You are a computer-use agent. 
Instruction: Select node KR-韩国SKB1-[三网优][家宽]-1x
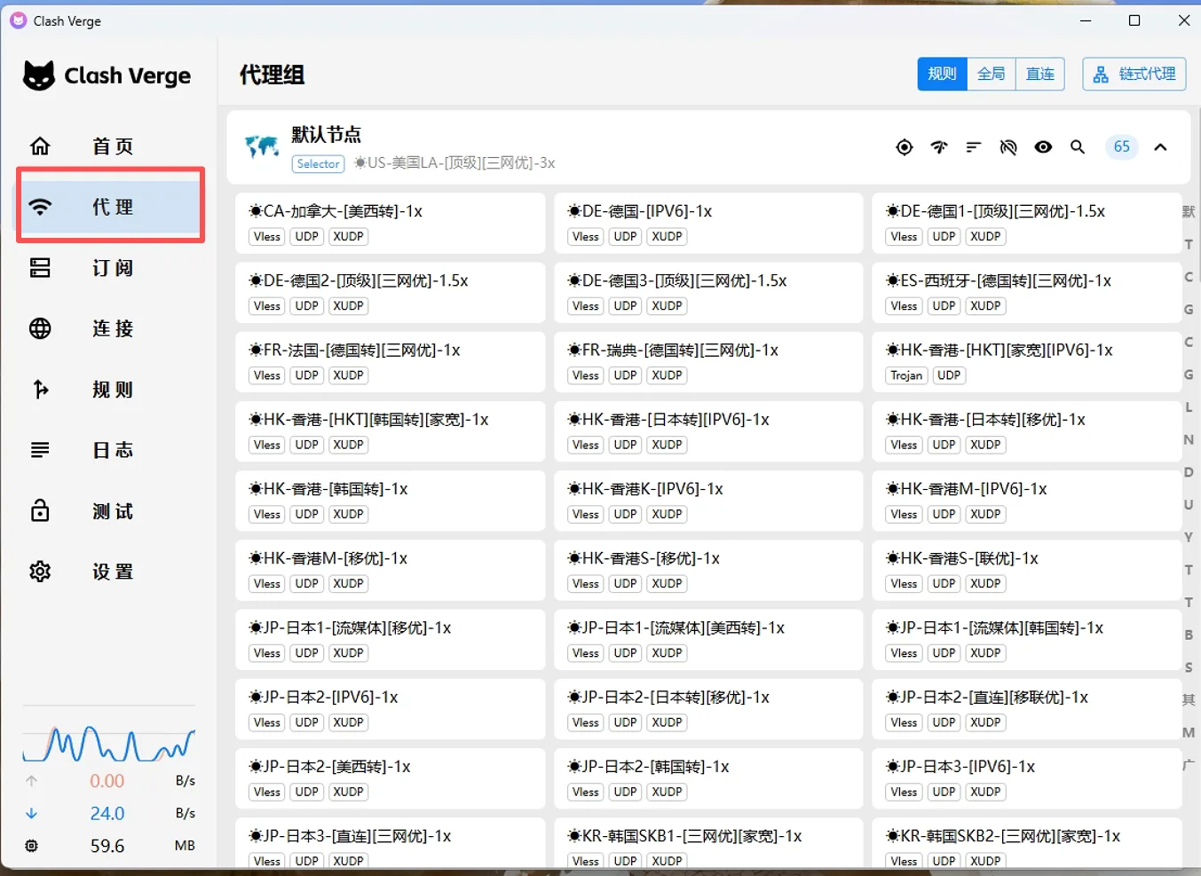[708, 843]
